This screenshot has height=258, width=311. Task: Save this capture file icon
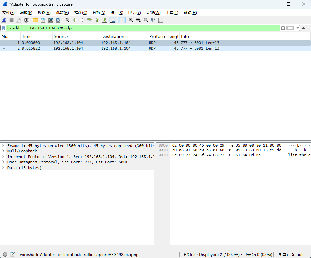[x=43, y=20]
